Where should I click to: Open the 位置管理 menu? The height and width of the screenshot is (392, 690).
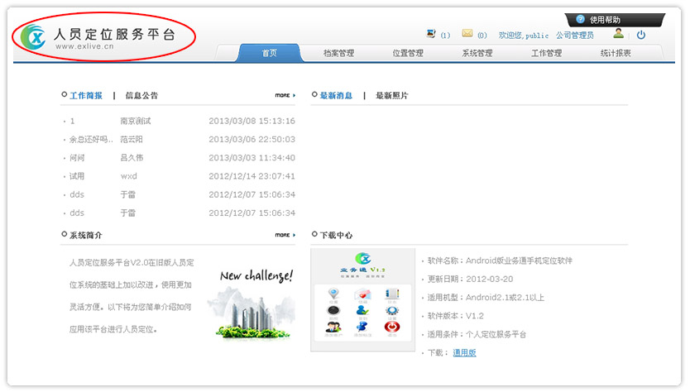pyautogui.click(x=408, y=53)
